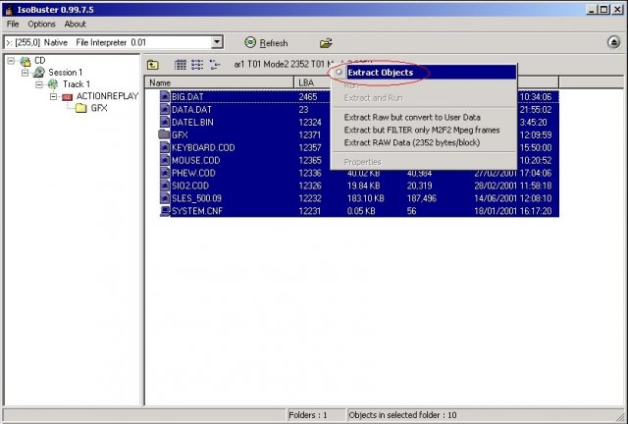Click the red ISO icon beside ACTIONREPLAY

tap(68, 96)
